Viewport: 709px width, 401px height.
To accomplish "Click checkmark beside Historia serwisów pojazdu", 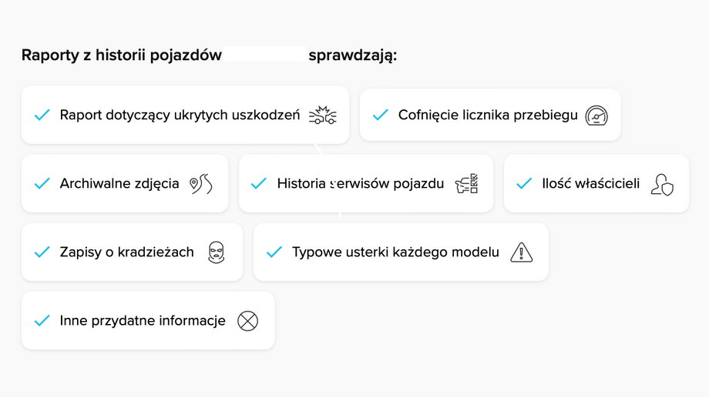I will [x=259, y=184].
